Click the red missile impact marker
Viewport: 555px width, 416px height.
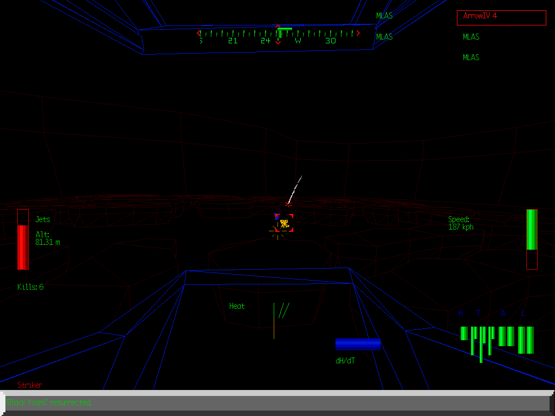(x=288, y=204)
